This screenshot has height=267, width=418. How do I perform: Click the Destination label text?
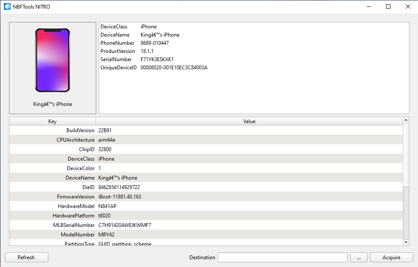[202, 258]
